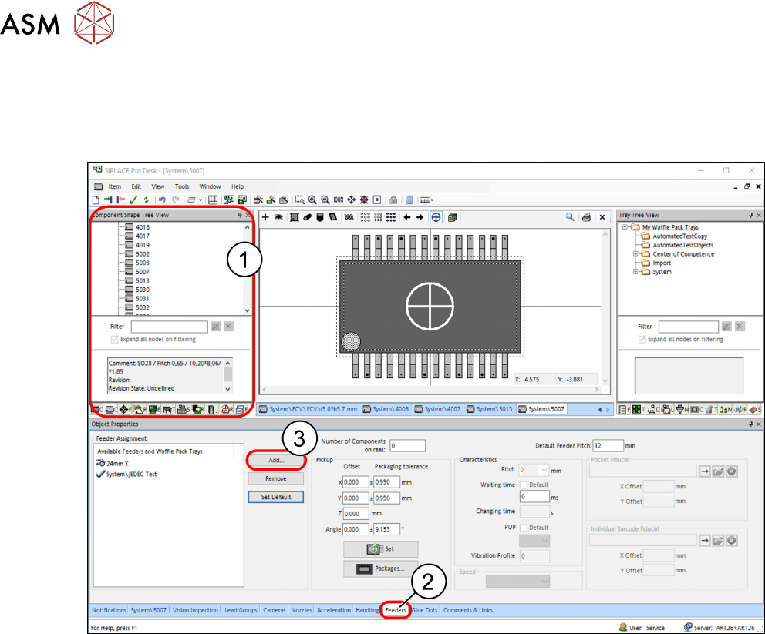This screenshot has width=765, height=634.
Task: Click the eye view icon in shape toolbar
Action: (278, 217)
